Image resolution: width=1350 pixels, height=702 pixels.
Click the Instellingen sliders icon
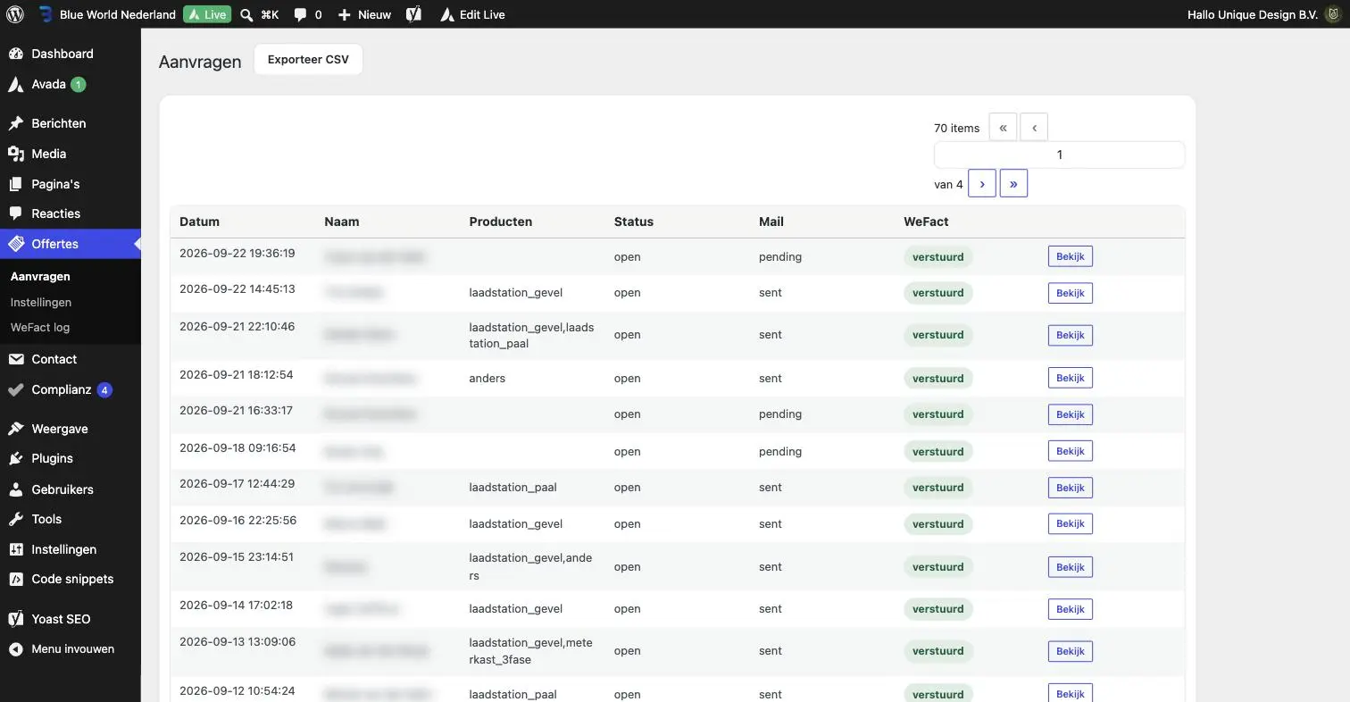pos(15,549)
